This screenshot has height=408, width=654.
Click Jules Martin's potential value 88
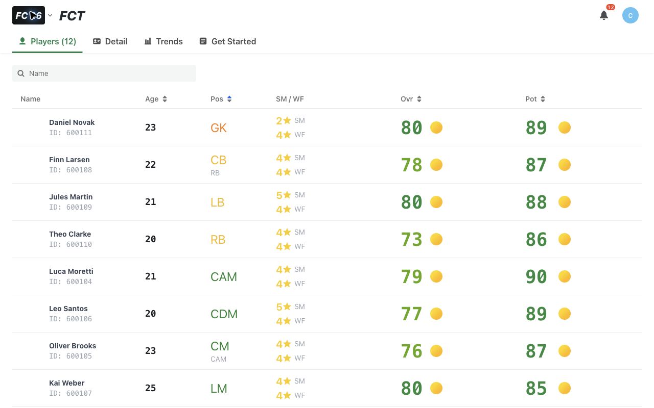click(x=536, y=202)
